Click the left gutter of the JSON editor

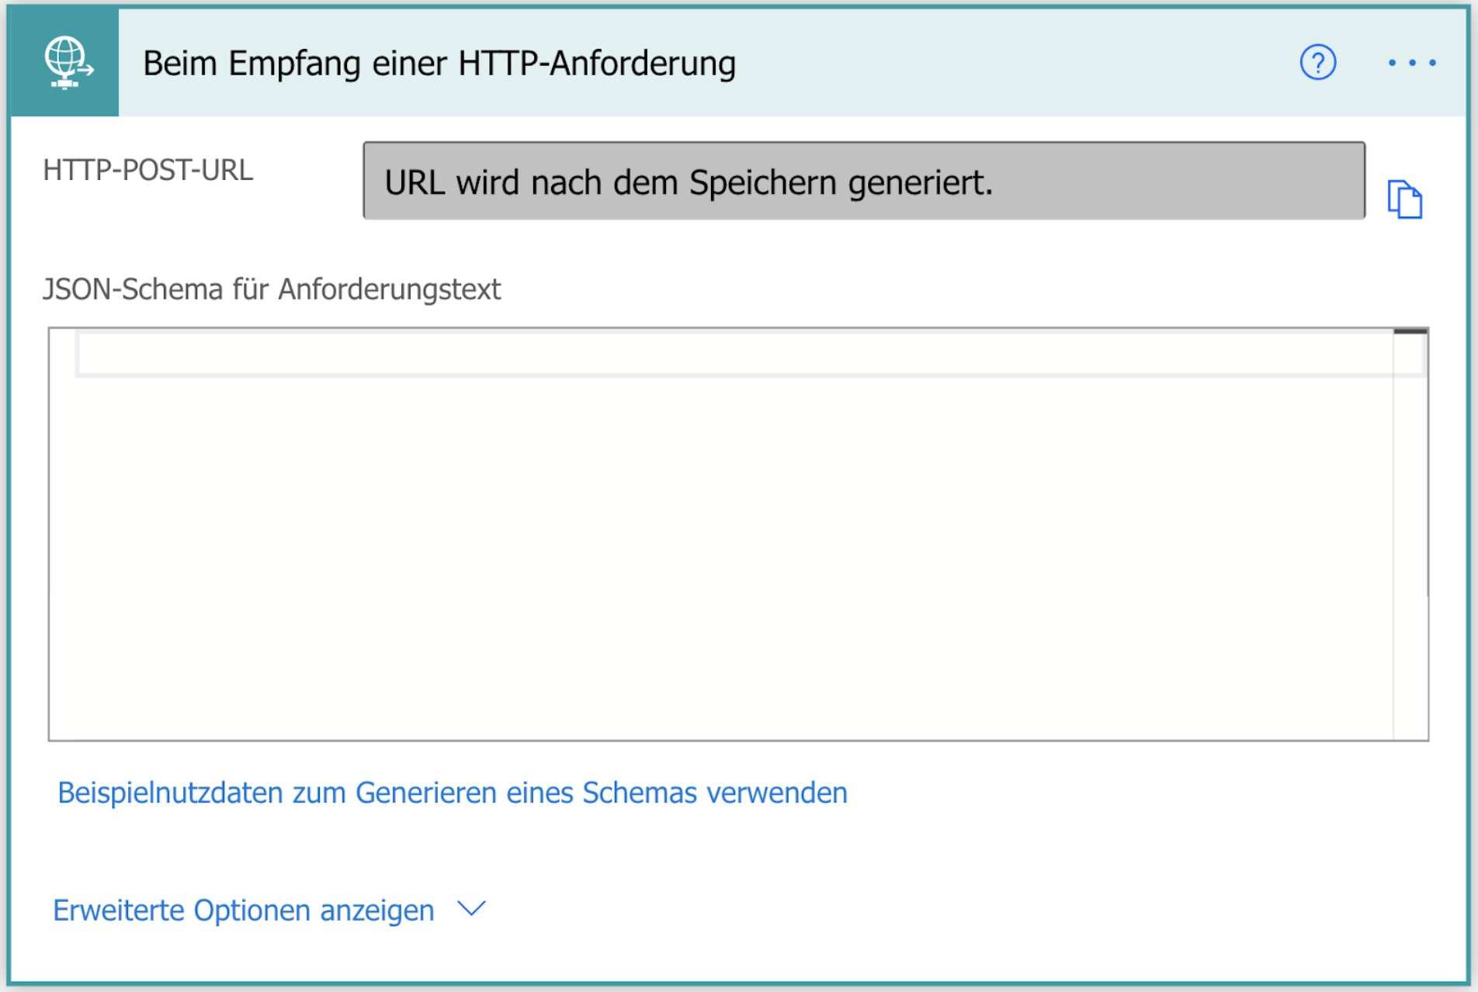[62, 536]
